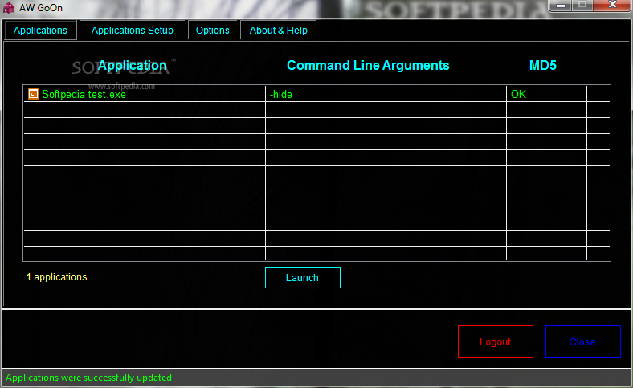Click the successfully updated status message

[88, 378]
